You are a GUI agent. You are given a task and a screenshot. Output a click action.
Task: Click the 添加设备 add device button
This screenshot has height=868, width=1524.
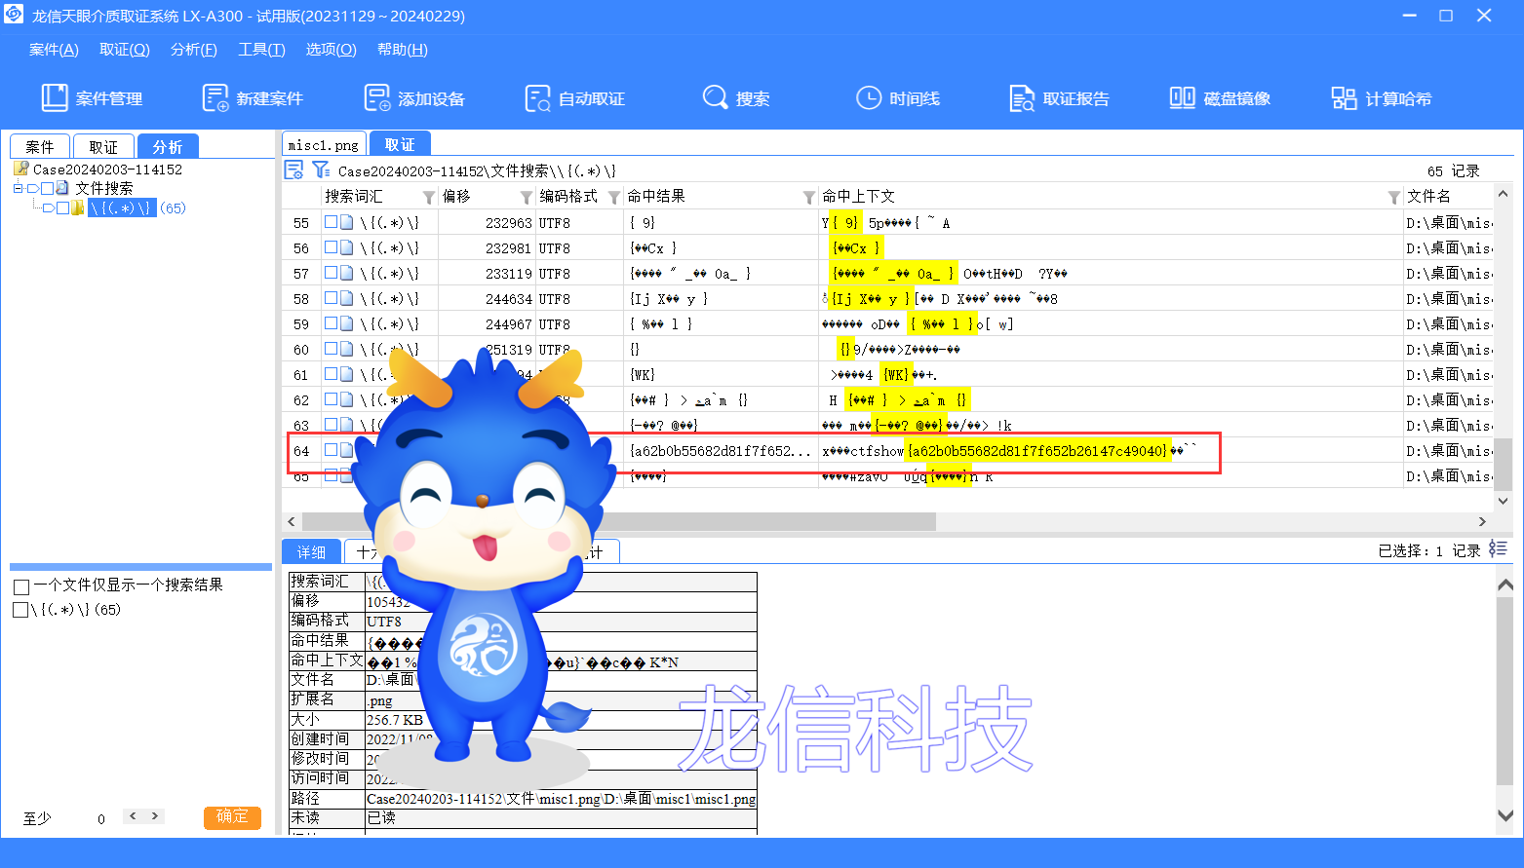click(413, 98)
